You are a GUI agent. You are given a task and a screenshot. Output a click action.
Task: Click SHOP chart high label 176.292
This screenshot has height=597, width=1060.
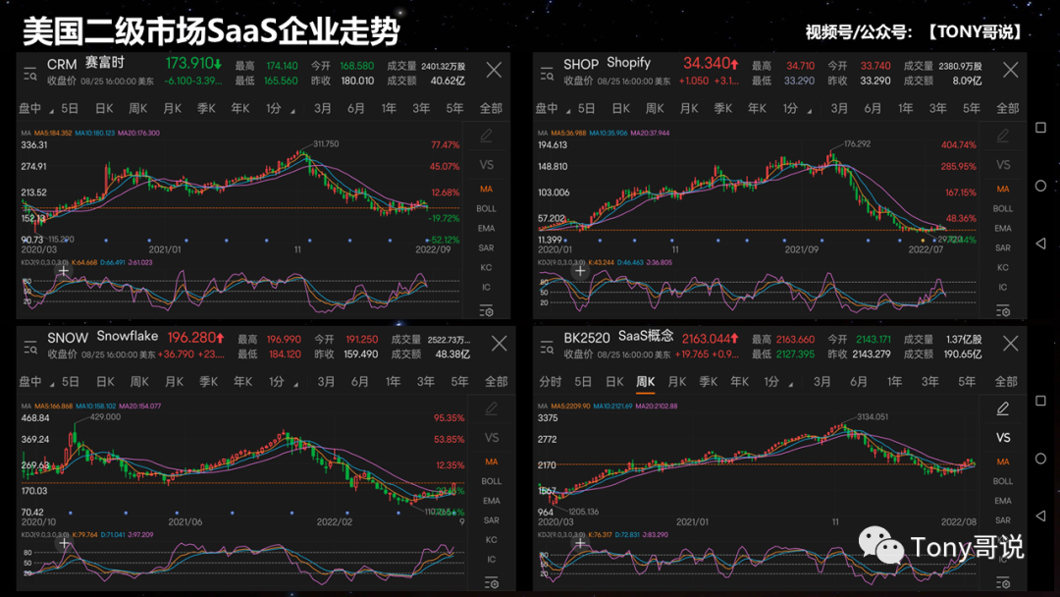coord(857,144)
